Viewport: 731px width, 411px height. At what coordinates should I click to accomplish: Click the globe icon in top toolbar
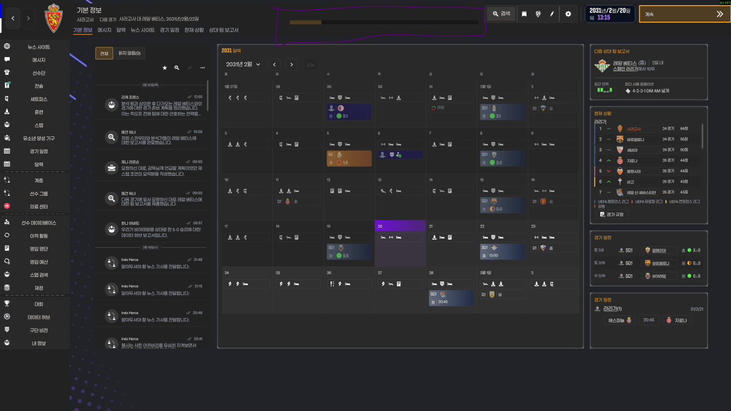[x=538, y=14]
